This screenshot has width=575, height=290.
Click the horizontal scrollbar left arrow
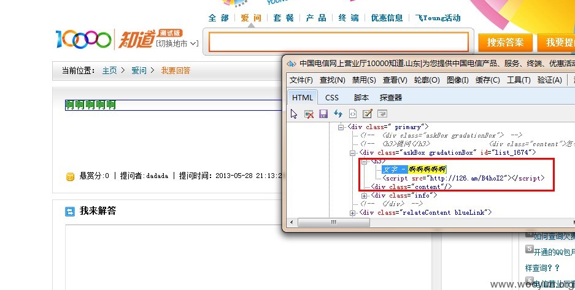(x=291, y=222)
